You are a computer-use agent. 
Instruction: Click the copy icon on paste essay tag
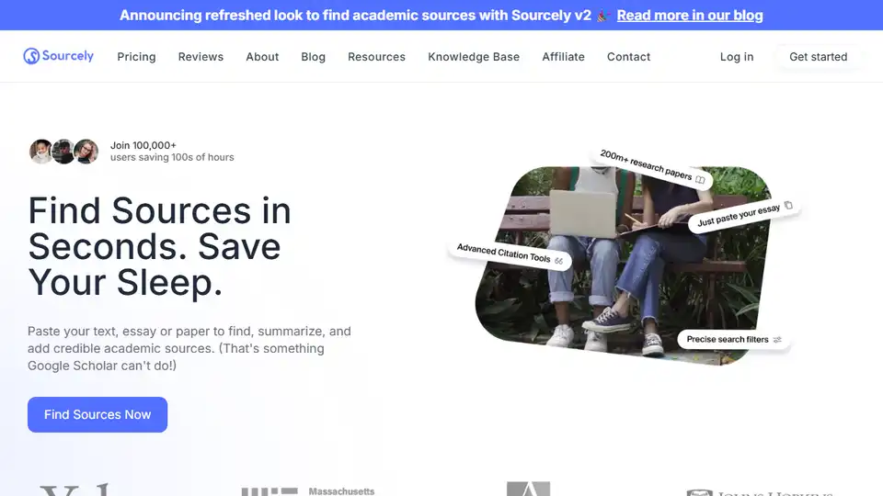coord(788,205)
